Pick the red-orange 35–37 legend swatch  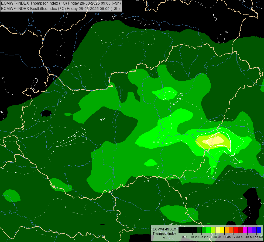[x=231, y=230]
